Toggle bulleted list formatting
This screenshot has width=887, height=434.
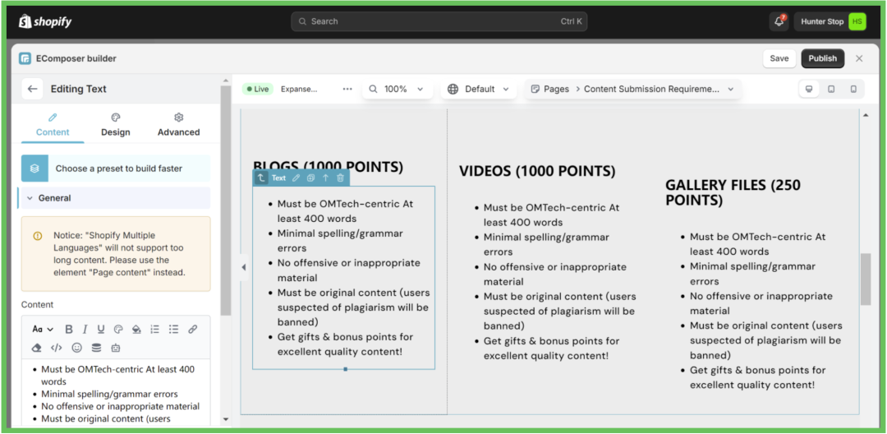coord(173,330)
